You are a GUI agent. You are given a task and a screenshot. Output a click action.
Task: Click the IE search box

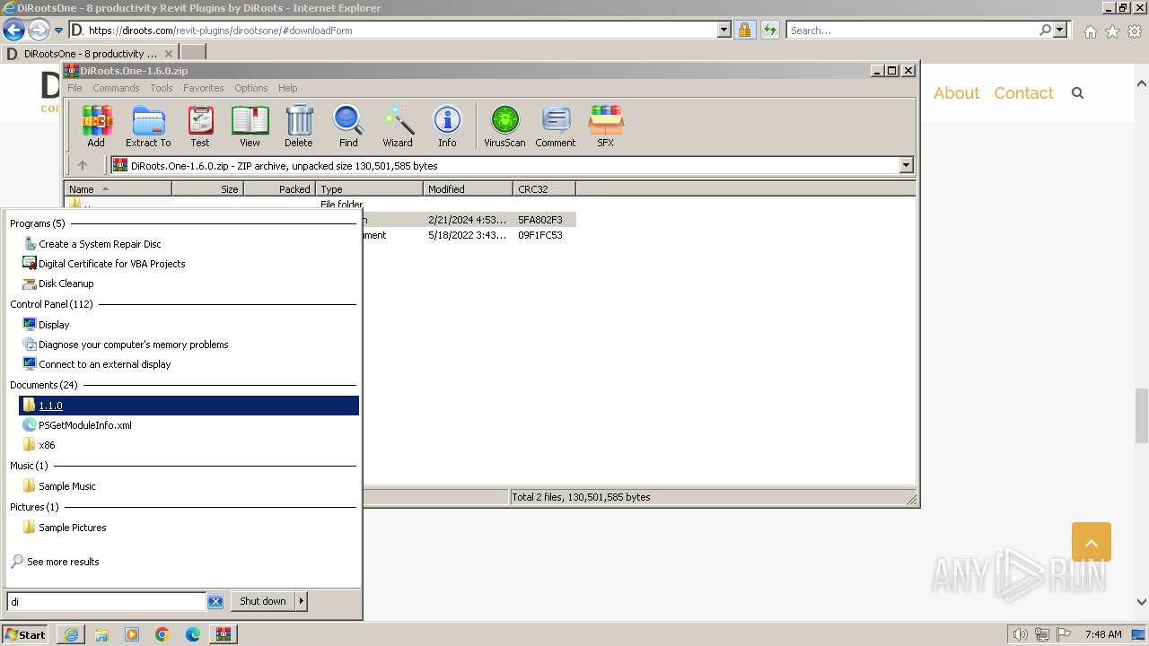[x=913, y=30]
